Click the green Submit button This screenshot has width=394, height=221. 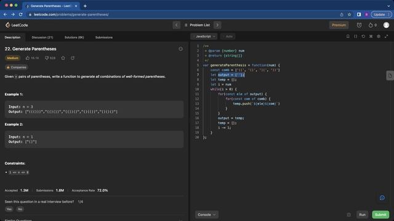(380, 215)
